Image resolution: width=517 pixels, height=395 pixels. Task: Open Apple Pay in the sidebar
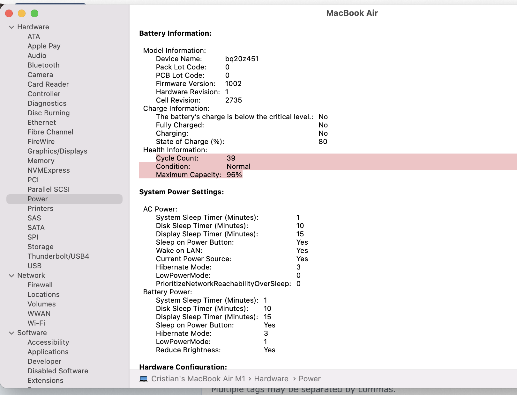click(x=44, y=46)
